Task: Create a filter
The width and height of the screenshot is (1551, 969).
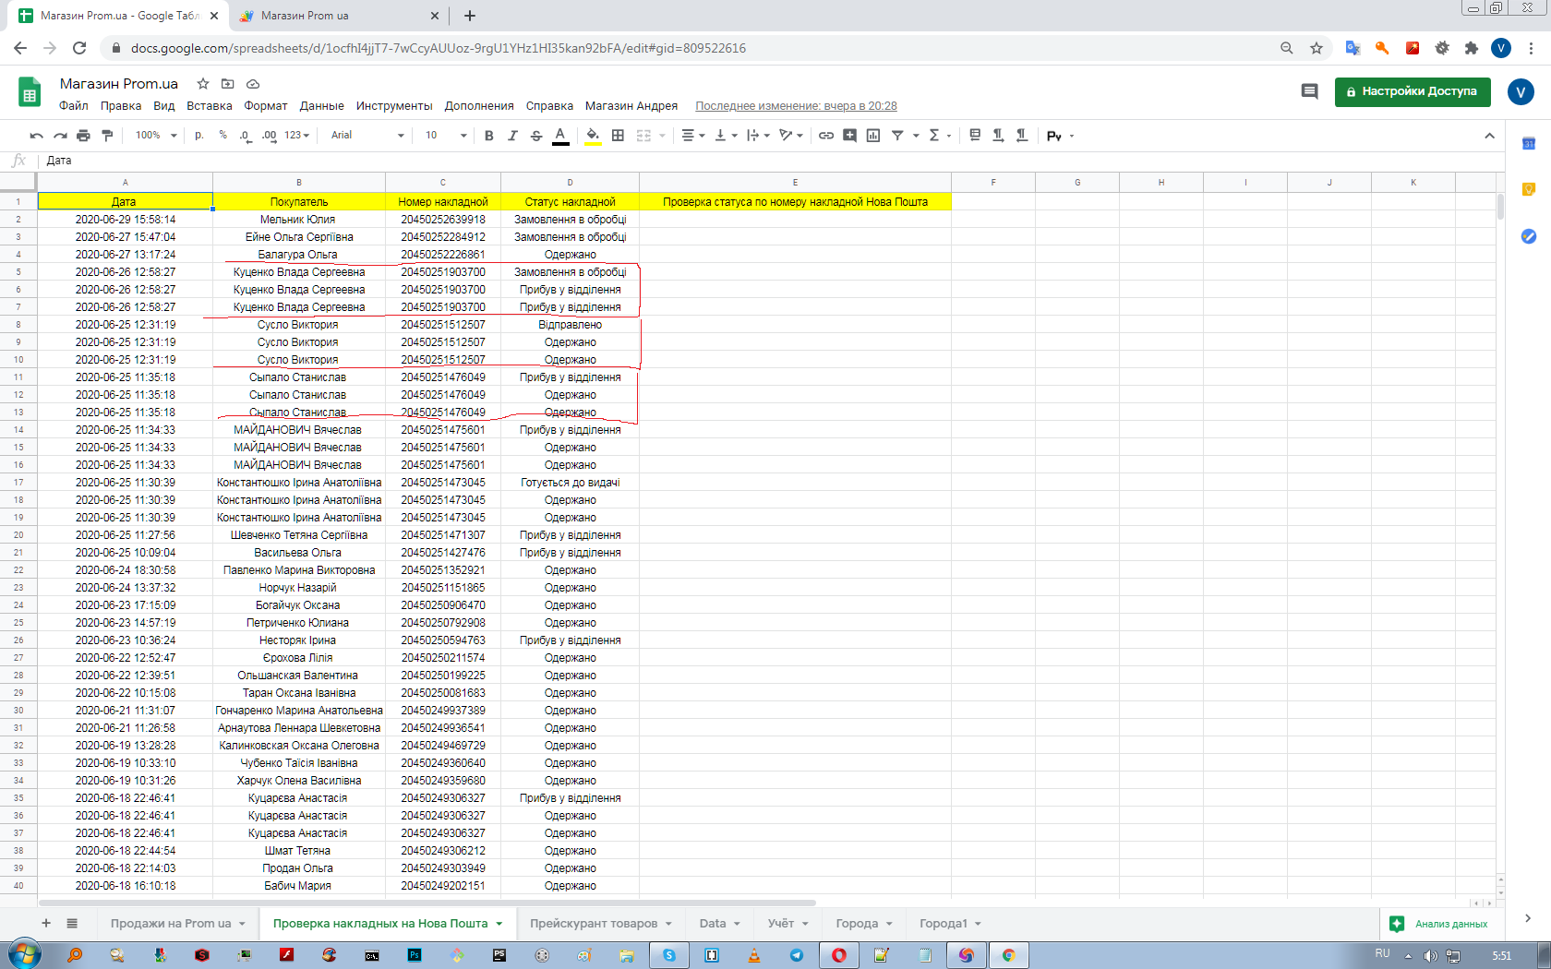Action: (x=897, y=136)
